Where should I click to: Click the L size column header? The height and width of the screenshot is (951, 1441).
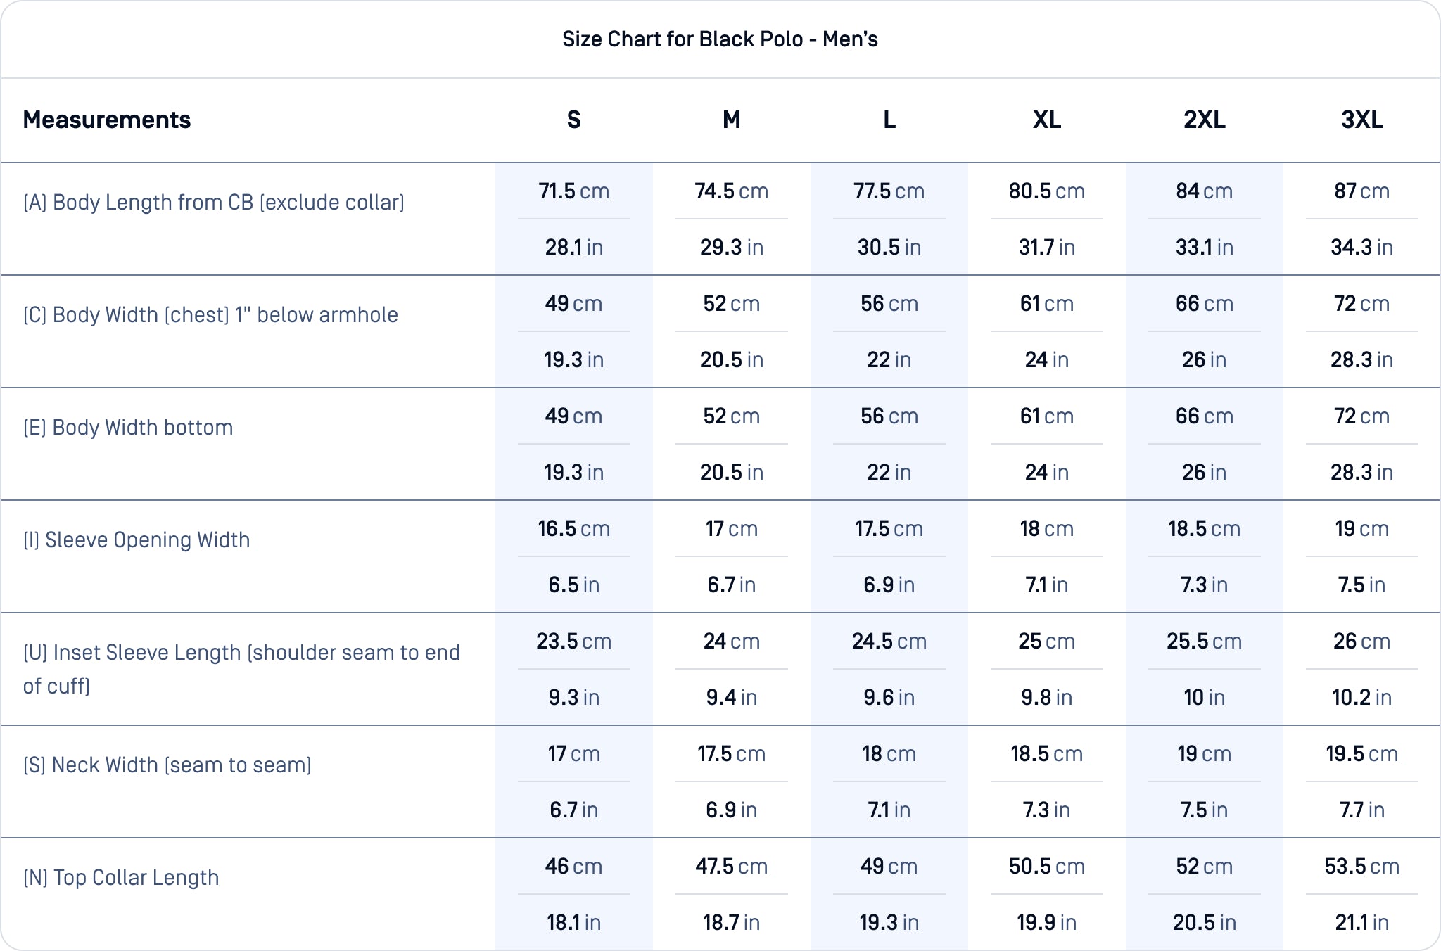point(889,120)
